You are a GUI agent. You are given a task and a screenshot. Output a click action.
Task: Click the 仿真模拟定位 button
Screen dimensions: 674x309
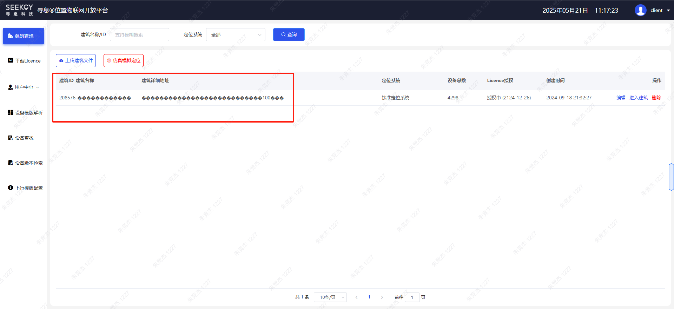coord(124,60)
